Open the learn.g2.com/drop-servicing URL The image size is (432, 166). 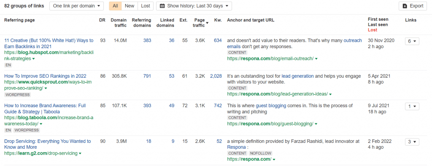[x=41, y=153]
